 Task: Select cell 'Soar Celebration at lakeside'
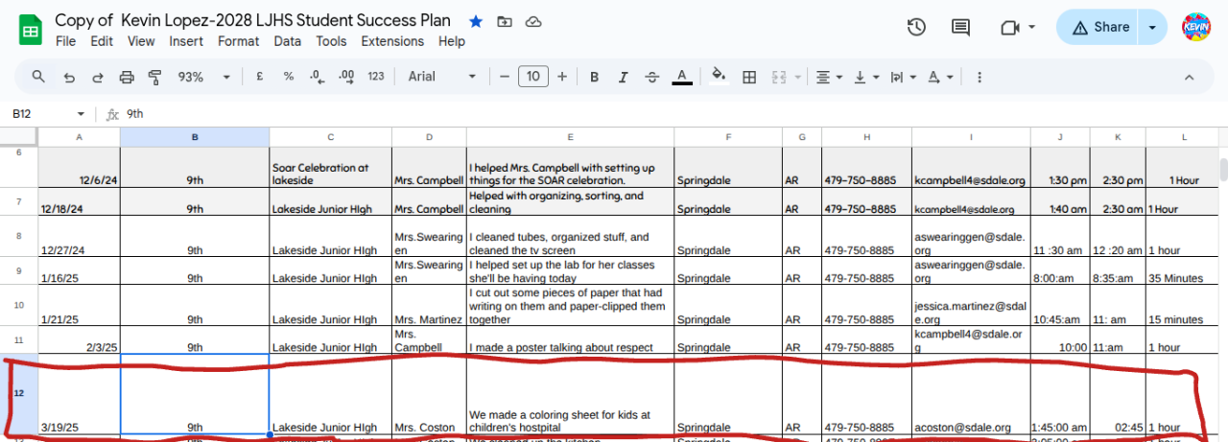click(330, 167)
